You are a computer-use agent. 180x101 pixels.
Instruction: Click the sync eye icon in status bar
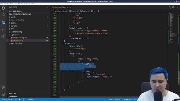click(15, 99)
